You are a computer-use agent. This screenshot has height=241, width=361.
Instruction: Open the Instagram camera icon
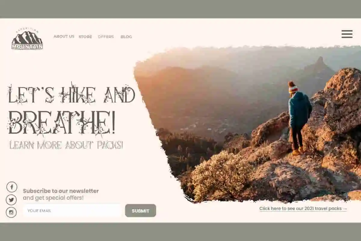coord(11,212)
